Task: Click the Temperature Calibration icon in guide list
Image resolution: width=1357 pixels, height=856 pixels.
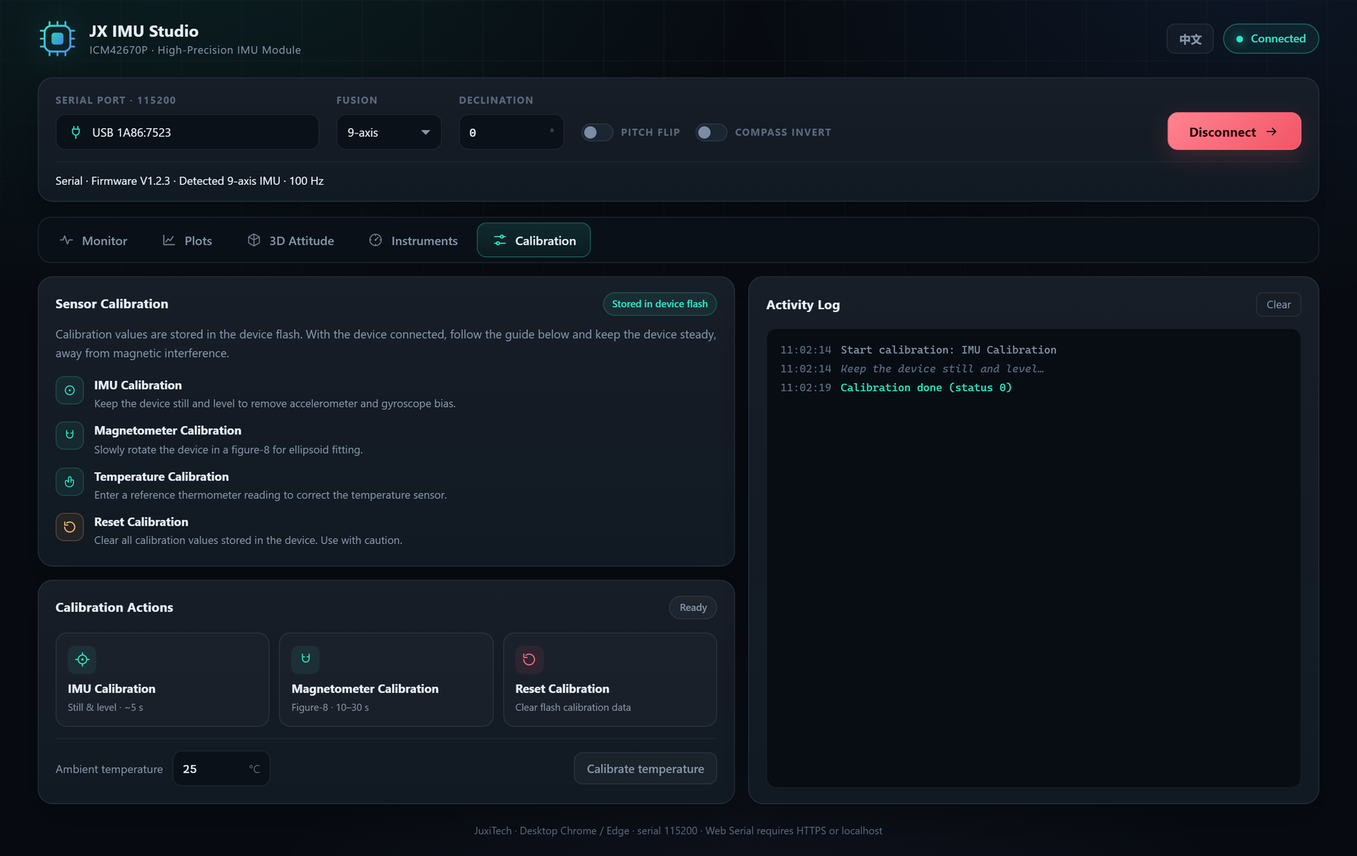Action: 69,481
